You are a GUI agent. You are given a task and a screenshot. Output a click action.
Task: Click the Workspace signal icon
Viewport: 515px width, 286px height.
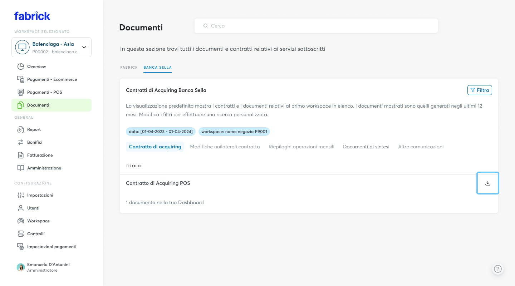[21, 221]
